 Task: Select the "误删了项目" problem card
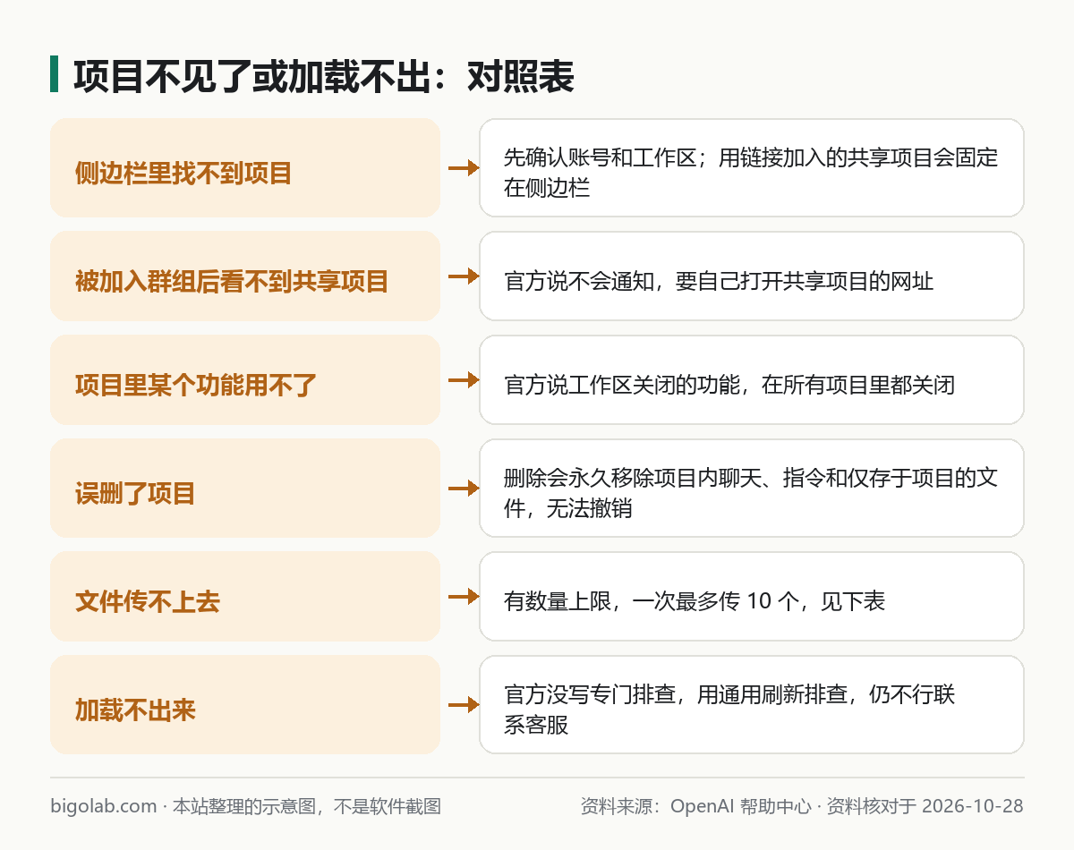pyautogui.click(x=245, y=489)
